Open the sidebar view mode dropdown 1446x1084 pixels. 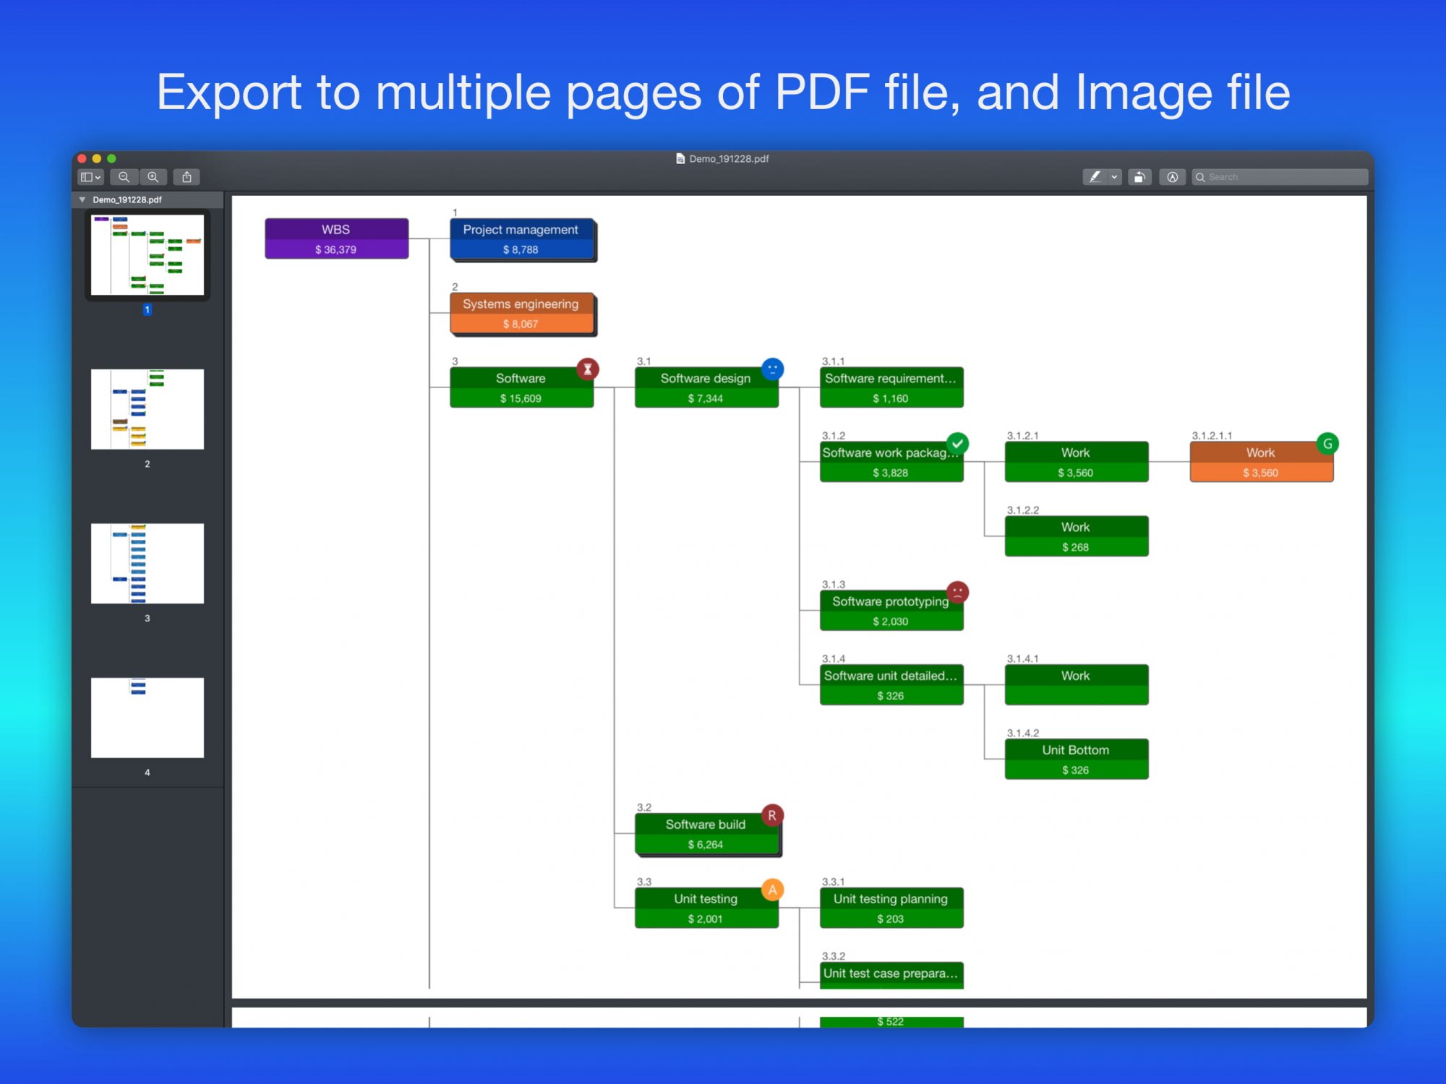click(x=90, y=177)
